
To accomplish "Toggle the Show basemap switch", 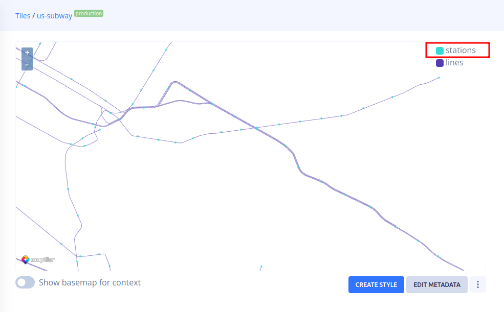I will click(x=25, y=282).
